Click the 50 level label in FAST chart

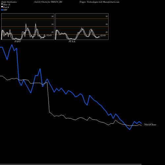tap(52, 24)
